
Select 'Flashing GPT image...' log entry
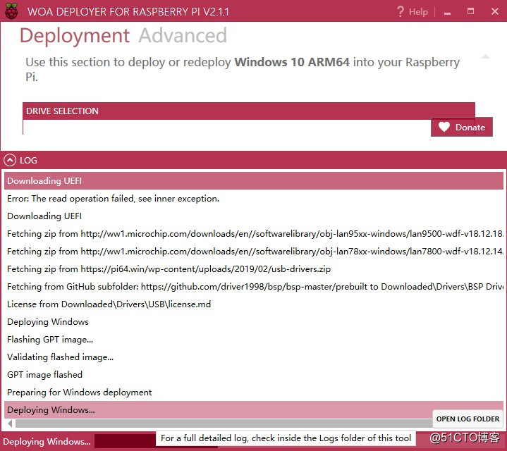pyautogui.click(x=254, y=339)
